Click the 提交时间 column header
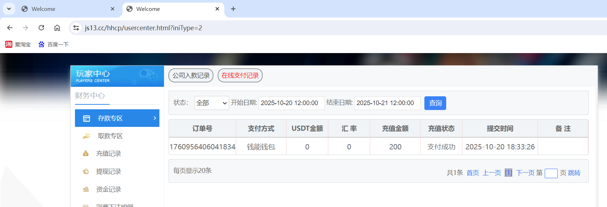The image size is (607, 207). coord(500,129)
